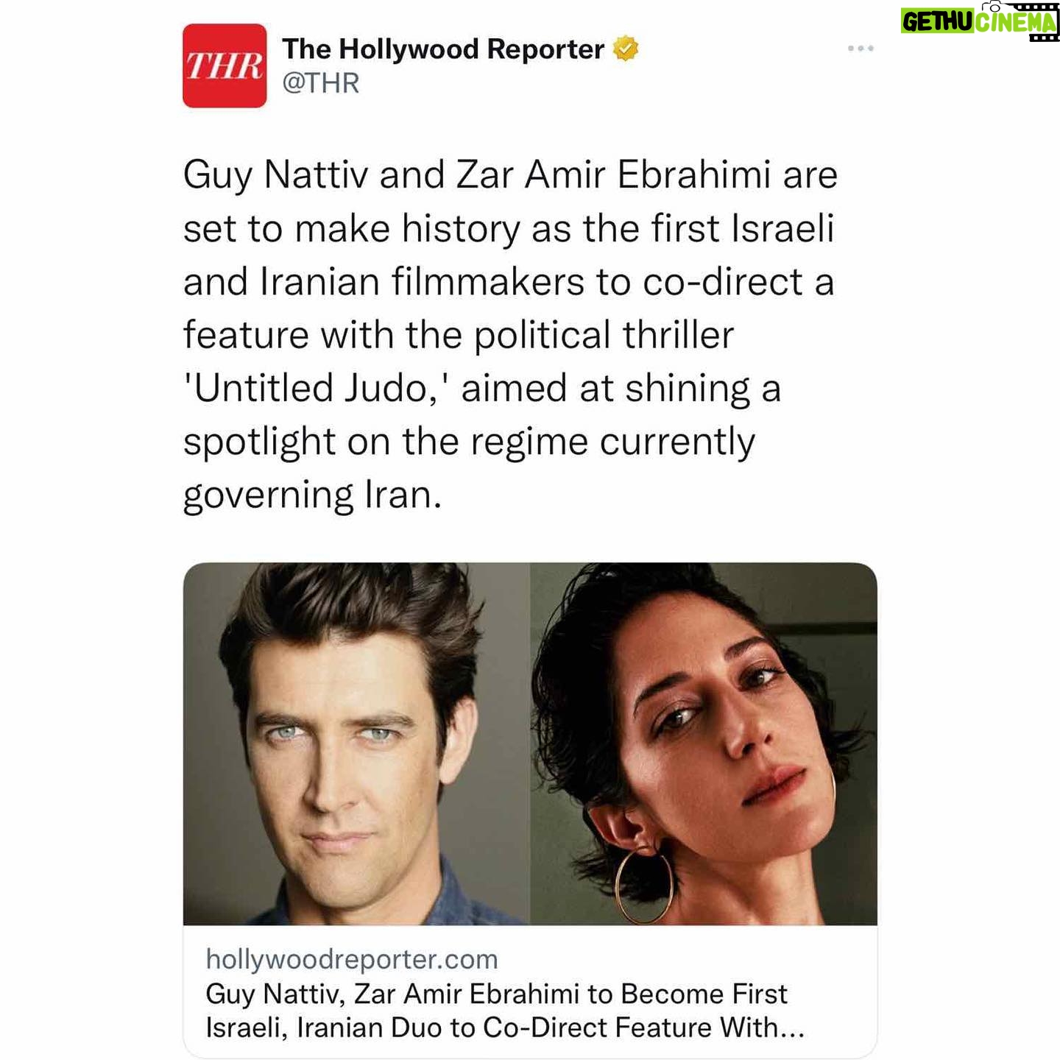Click the green GETHU word in the watermark

[938, 22]
